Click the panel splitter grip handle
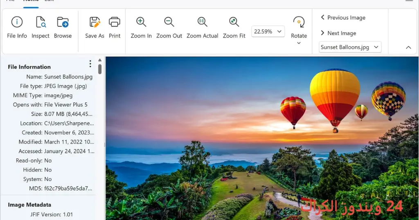 (104, 144)
